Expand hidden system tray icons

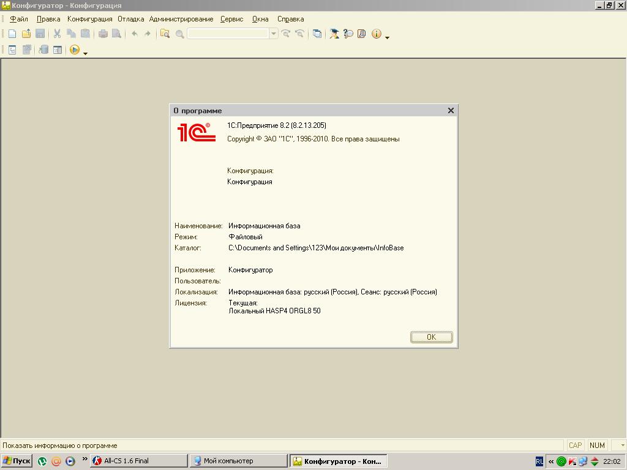coord(550,461)
